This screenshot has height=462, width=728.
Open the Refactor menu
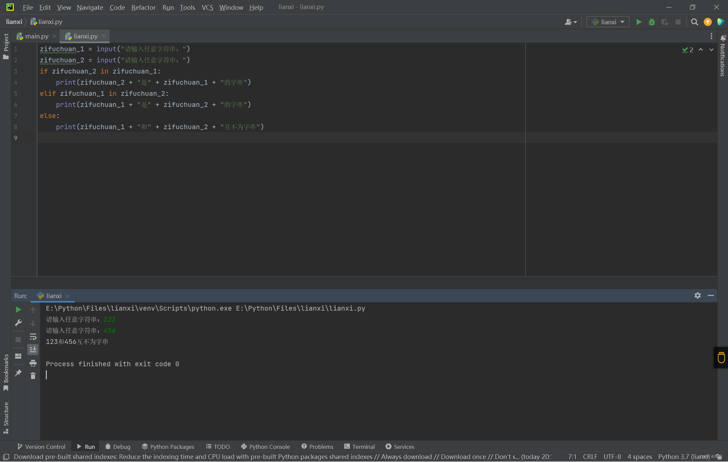[x=143, y=7]
